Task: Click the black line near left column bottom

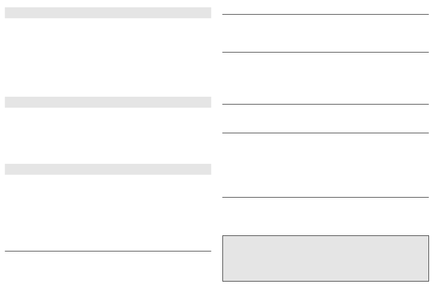Action: pos(108,251)
